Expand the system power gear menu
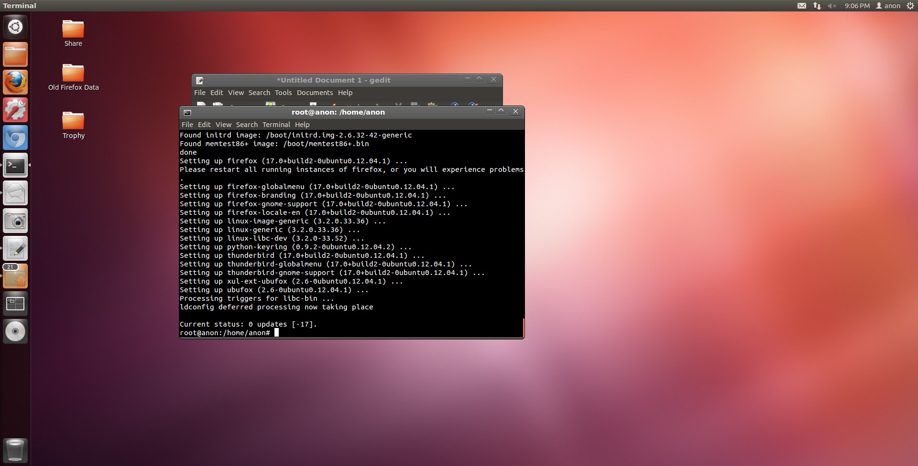The height and width of the screenshot is (466, 918). click(910, 6)
